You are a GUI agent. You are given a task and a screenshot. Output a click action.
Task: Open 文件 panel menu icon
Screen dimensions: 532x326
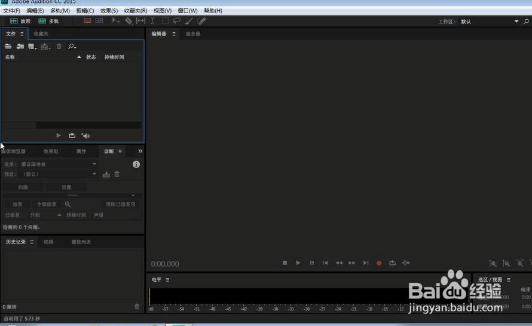coord(22,34)
